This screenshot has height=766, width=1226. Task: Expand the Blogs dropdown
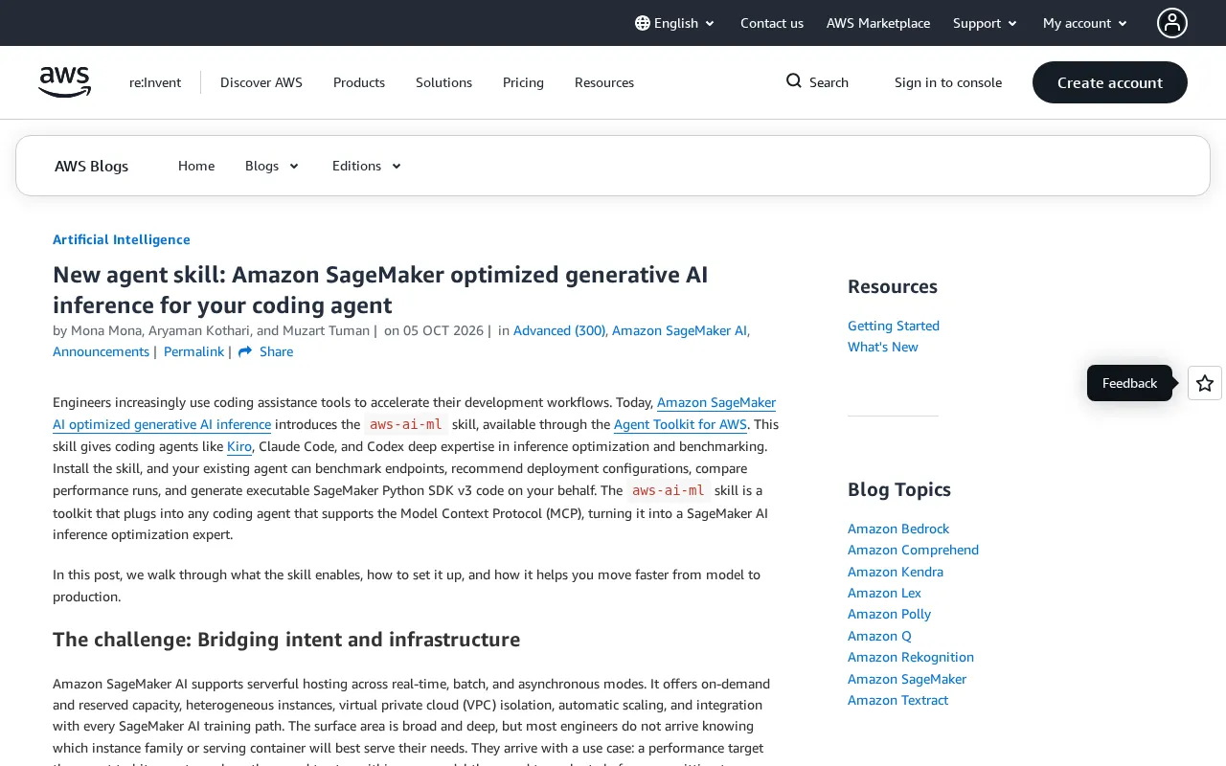(x=272, y=166)
